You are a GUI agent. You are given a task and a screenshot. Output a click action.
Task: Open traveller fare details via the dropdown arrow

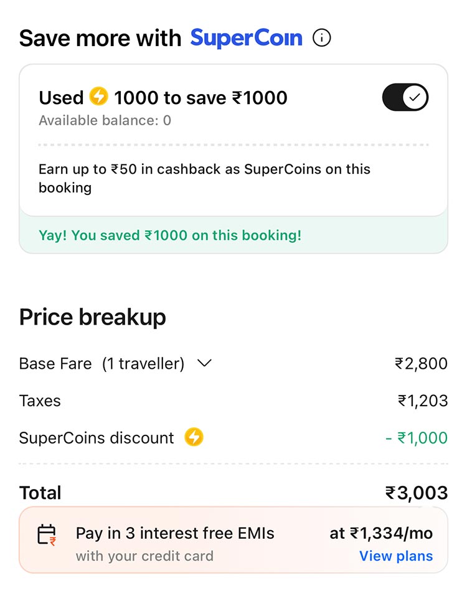click(204, 363)
